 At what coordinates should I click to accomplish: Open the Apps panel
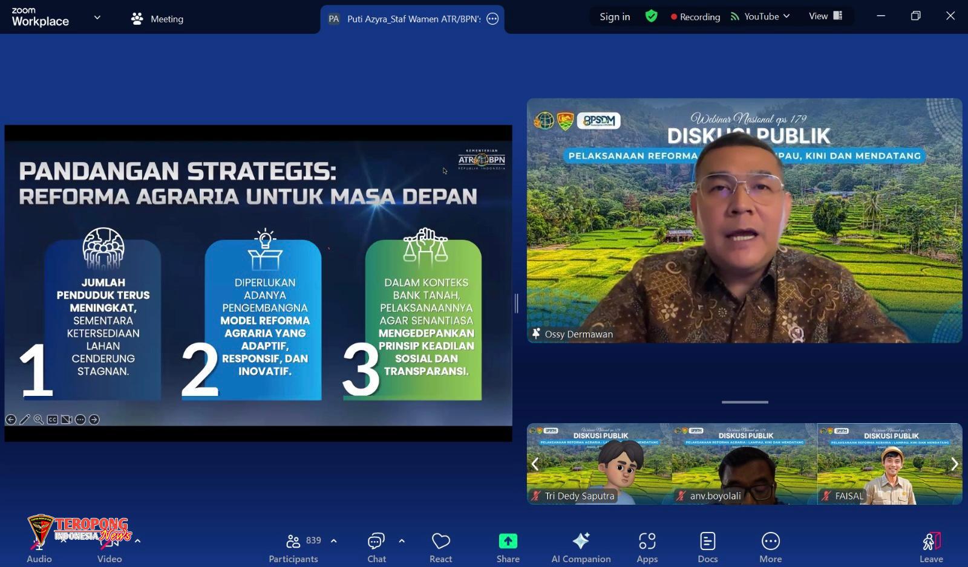[x=647, y=547]
